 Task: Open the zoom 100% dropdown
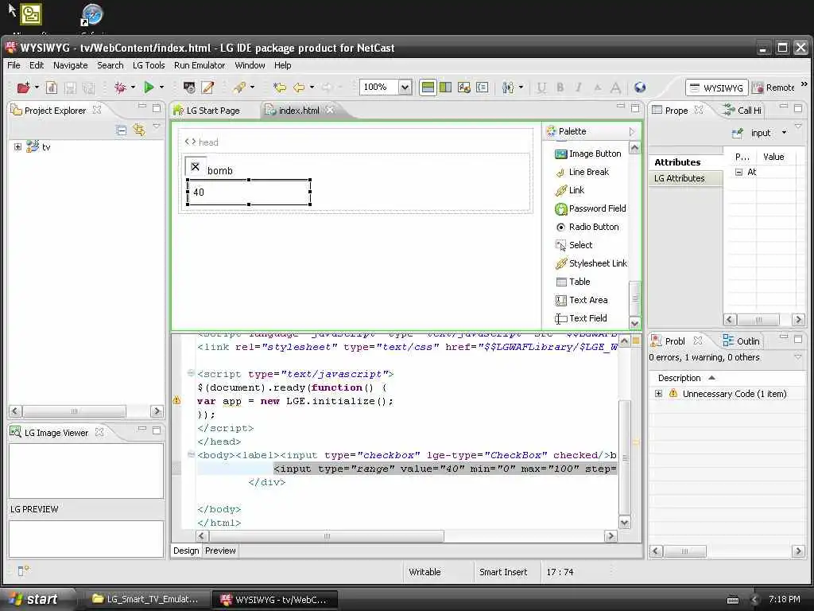[405, 88]
